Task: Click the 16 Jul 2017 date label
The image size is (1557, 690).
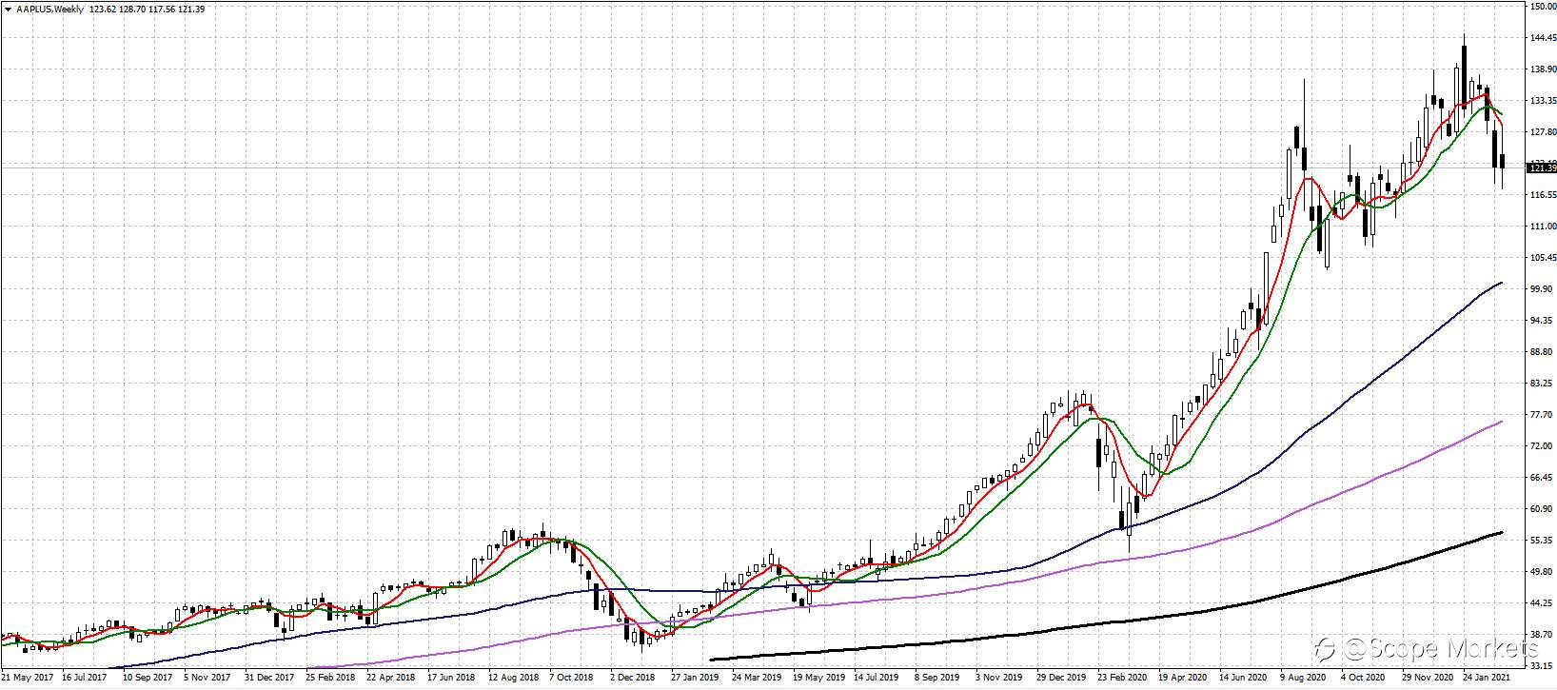Action: point(86,679)
